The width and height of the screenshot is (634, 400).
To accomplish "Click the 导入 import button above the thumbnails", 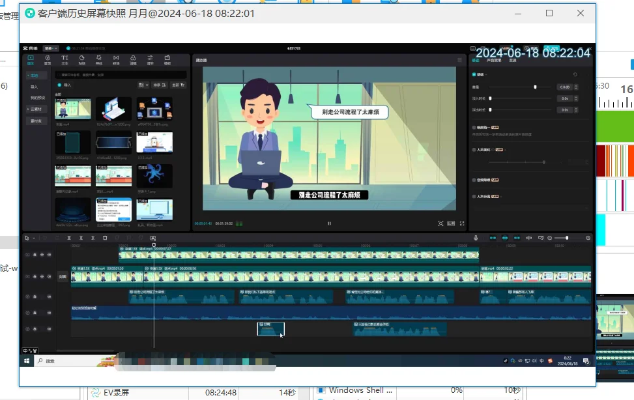I will point(65,85).
